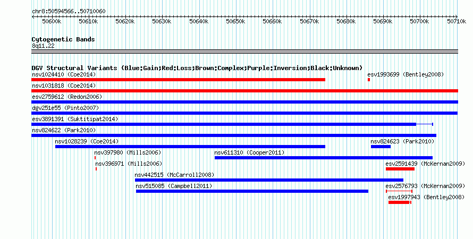Click the 50650k ruler tick label
The height and width of the screenshot is (239, 473).
(235, 21)
